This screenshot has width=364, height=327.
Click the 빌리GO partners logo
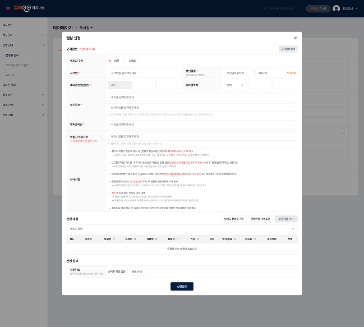pos(29,8)
